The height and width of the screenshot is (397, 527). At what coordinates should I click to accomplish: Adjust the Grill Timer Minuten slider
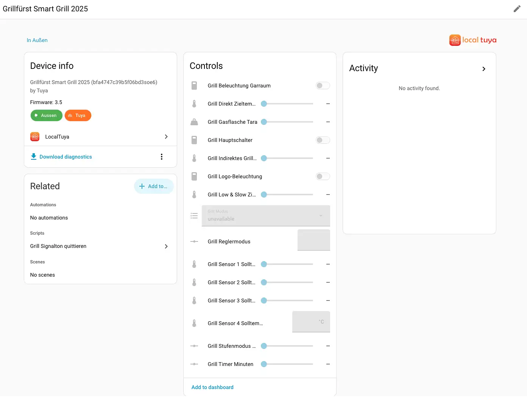pyautogui.click(x=288, y=364)
